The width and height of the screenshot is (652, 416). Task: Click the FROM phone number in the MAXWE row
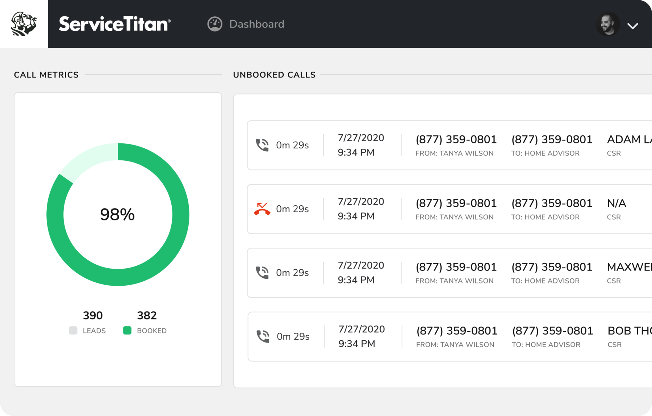(456, 267)
